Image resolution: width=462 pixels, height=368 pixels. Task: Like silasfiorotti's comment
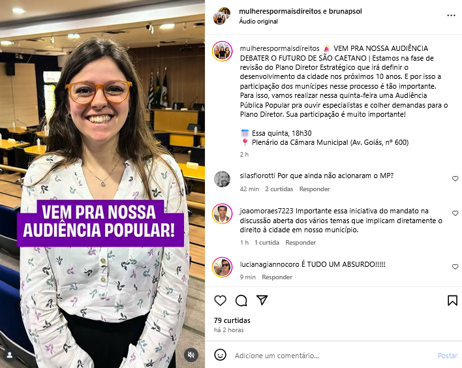(x=455, y=179)
